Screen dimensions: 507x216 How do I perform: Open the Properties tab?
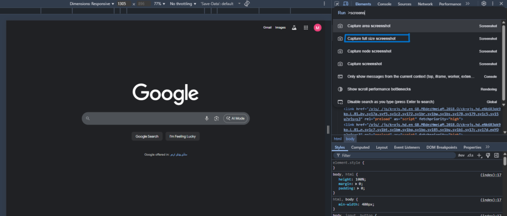pos(472,147)
